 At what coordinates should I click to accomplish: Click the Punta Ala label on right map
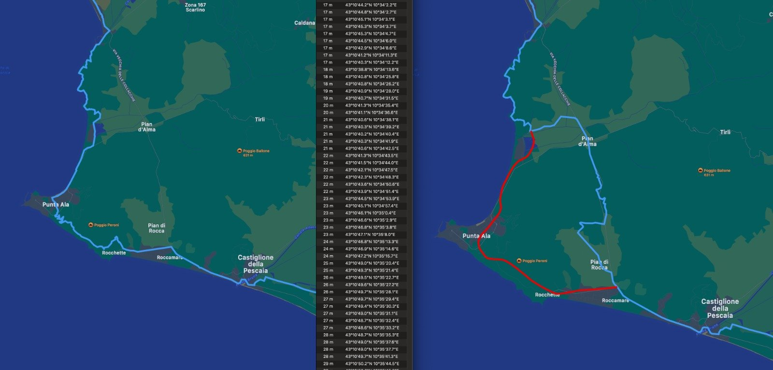pos(476,236)
